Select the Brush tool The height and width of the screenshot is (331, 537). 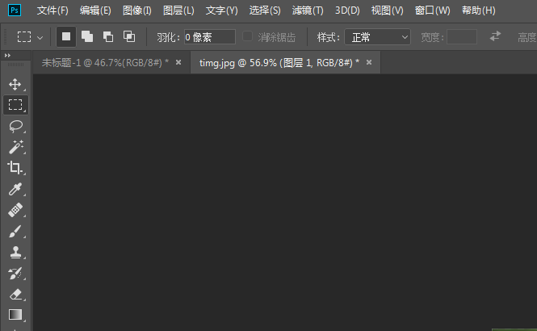click(15, 231)
